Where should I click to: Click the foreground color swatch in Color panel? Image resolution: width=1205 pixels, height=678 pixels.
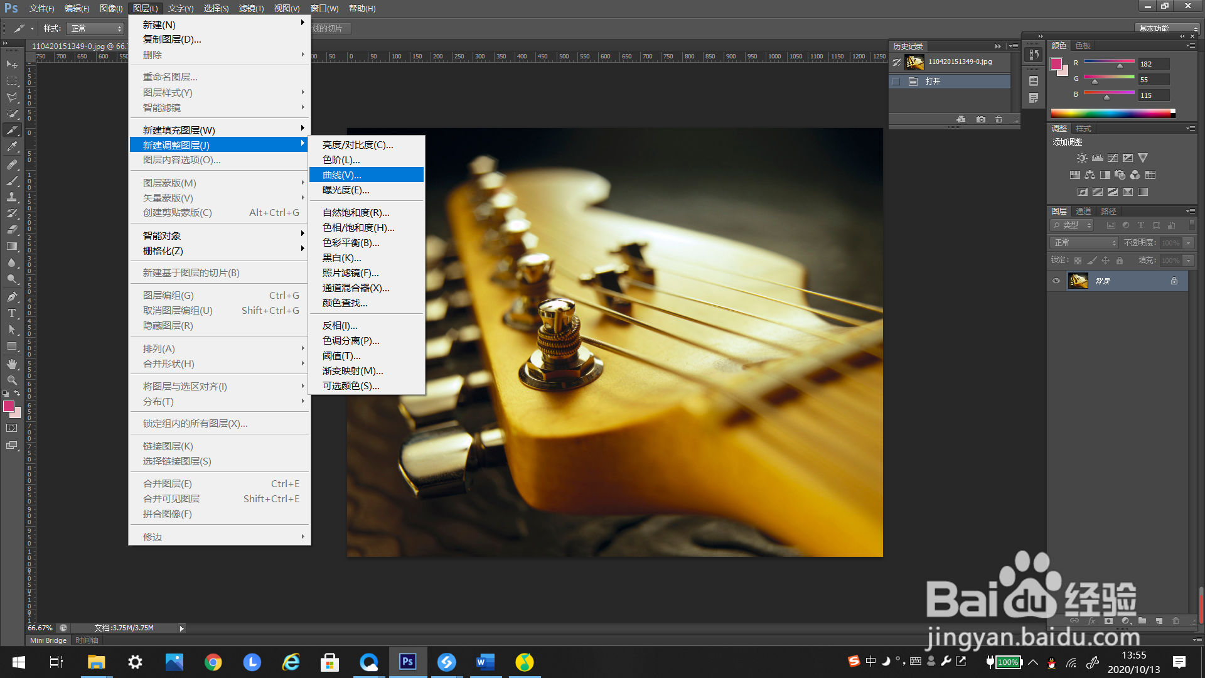coord(1056,64)
